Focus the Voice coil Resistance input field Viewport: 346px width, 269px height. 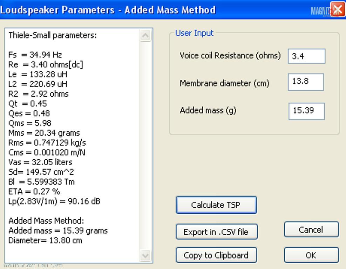306,56
